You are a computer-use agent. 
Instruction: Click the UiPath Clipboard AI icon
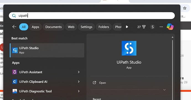coord(15,82)
